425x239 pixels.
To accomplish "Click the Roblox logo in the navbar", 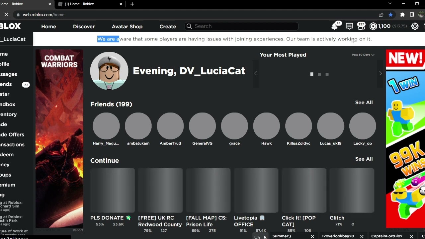I will [10, 26].
